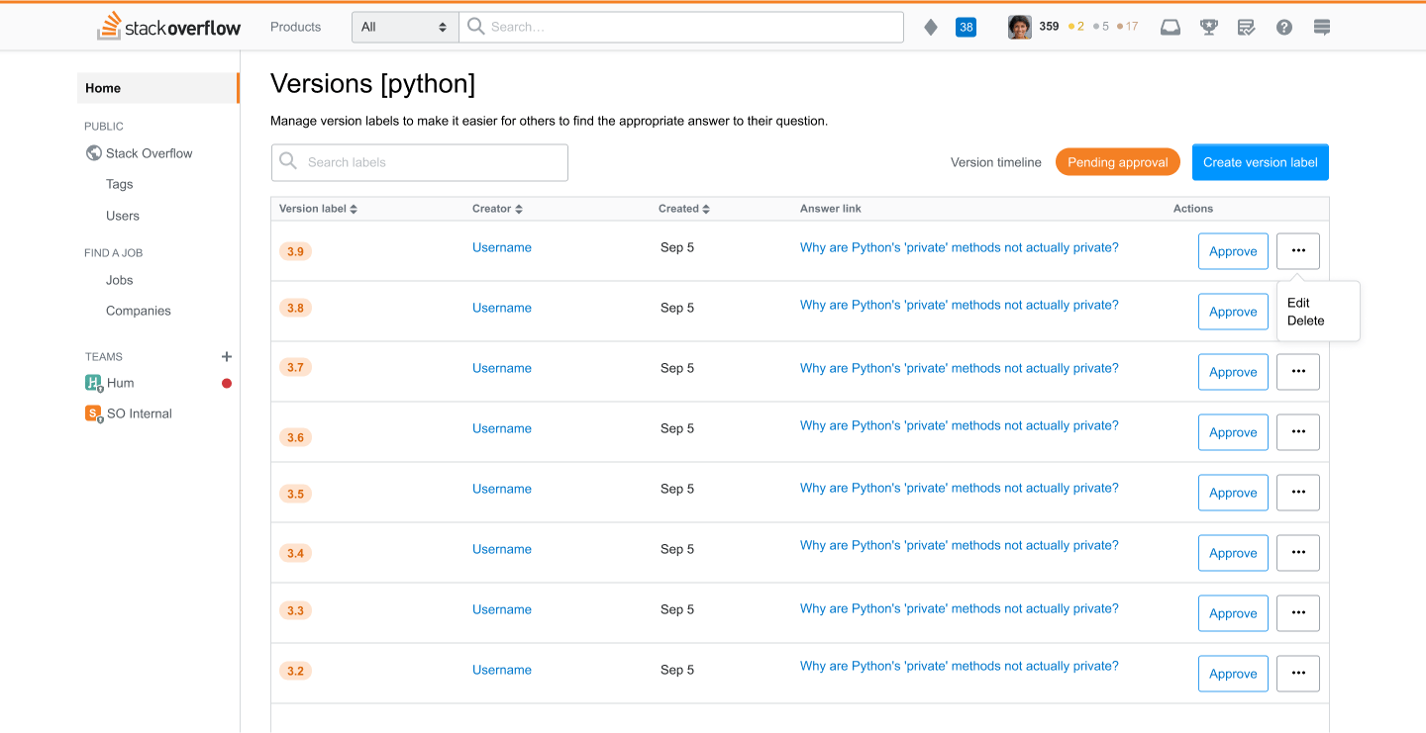The image size is (1426, 733).
Task: Open Tags in the sidebar
Action: 119,184
